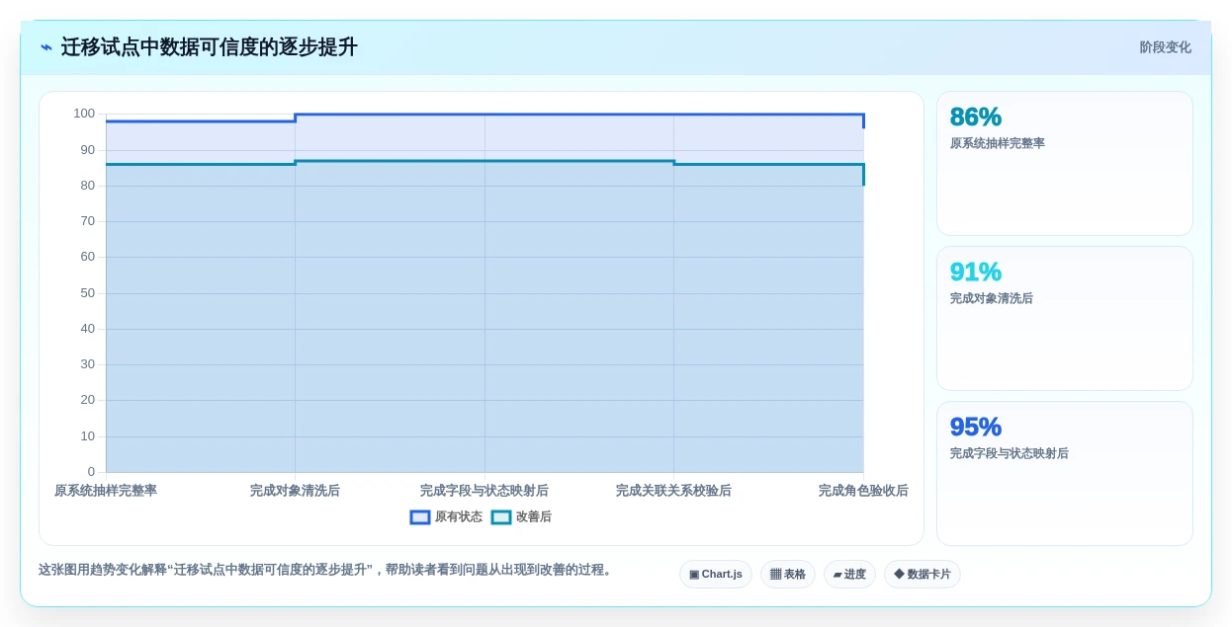Toggle the 原有状态 legend swatch
Screen dimensions: 1232x627
(420, 517)
